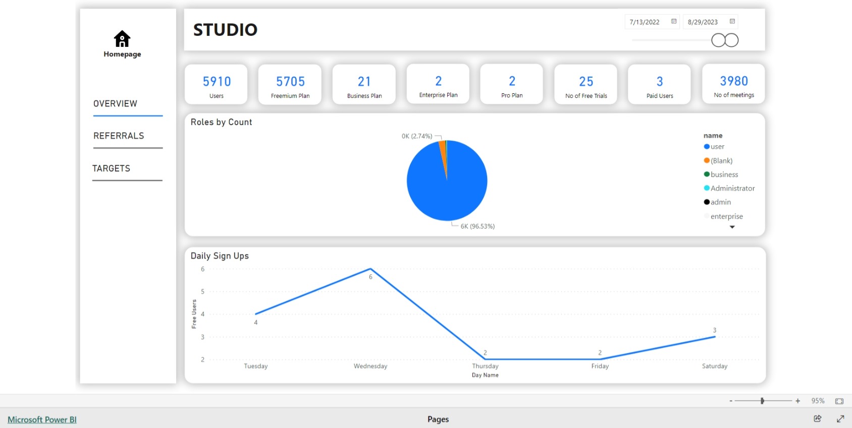The image size is (852, 428).
Task: Click the Tuesday data point valued 4
Action: 256,314
